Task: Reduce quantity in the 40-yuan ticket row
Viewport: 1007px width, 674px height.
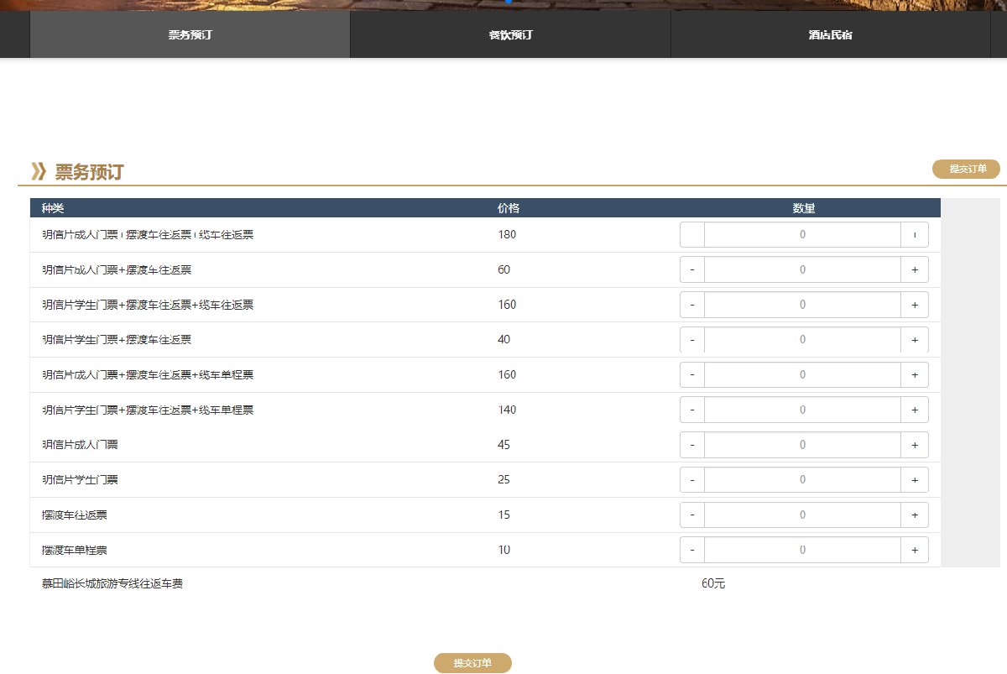Action: 692,340
